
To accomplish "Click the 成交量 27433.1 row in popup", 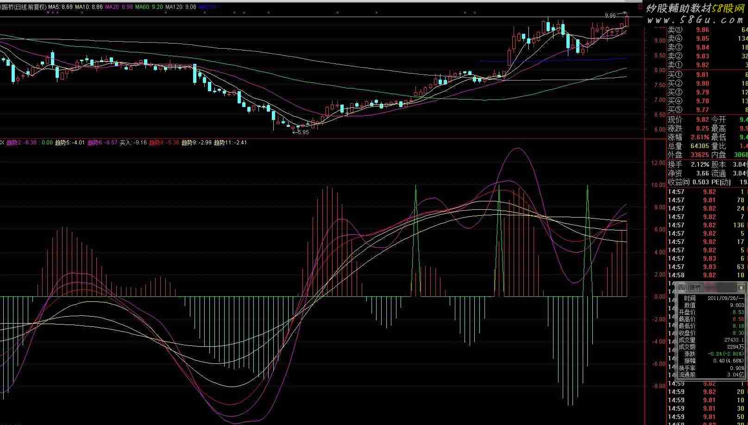I will pyautogui.click(x=711, y=340).
